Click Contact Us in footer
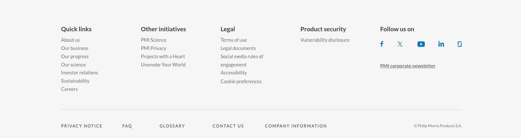 (228, 126)
